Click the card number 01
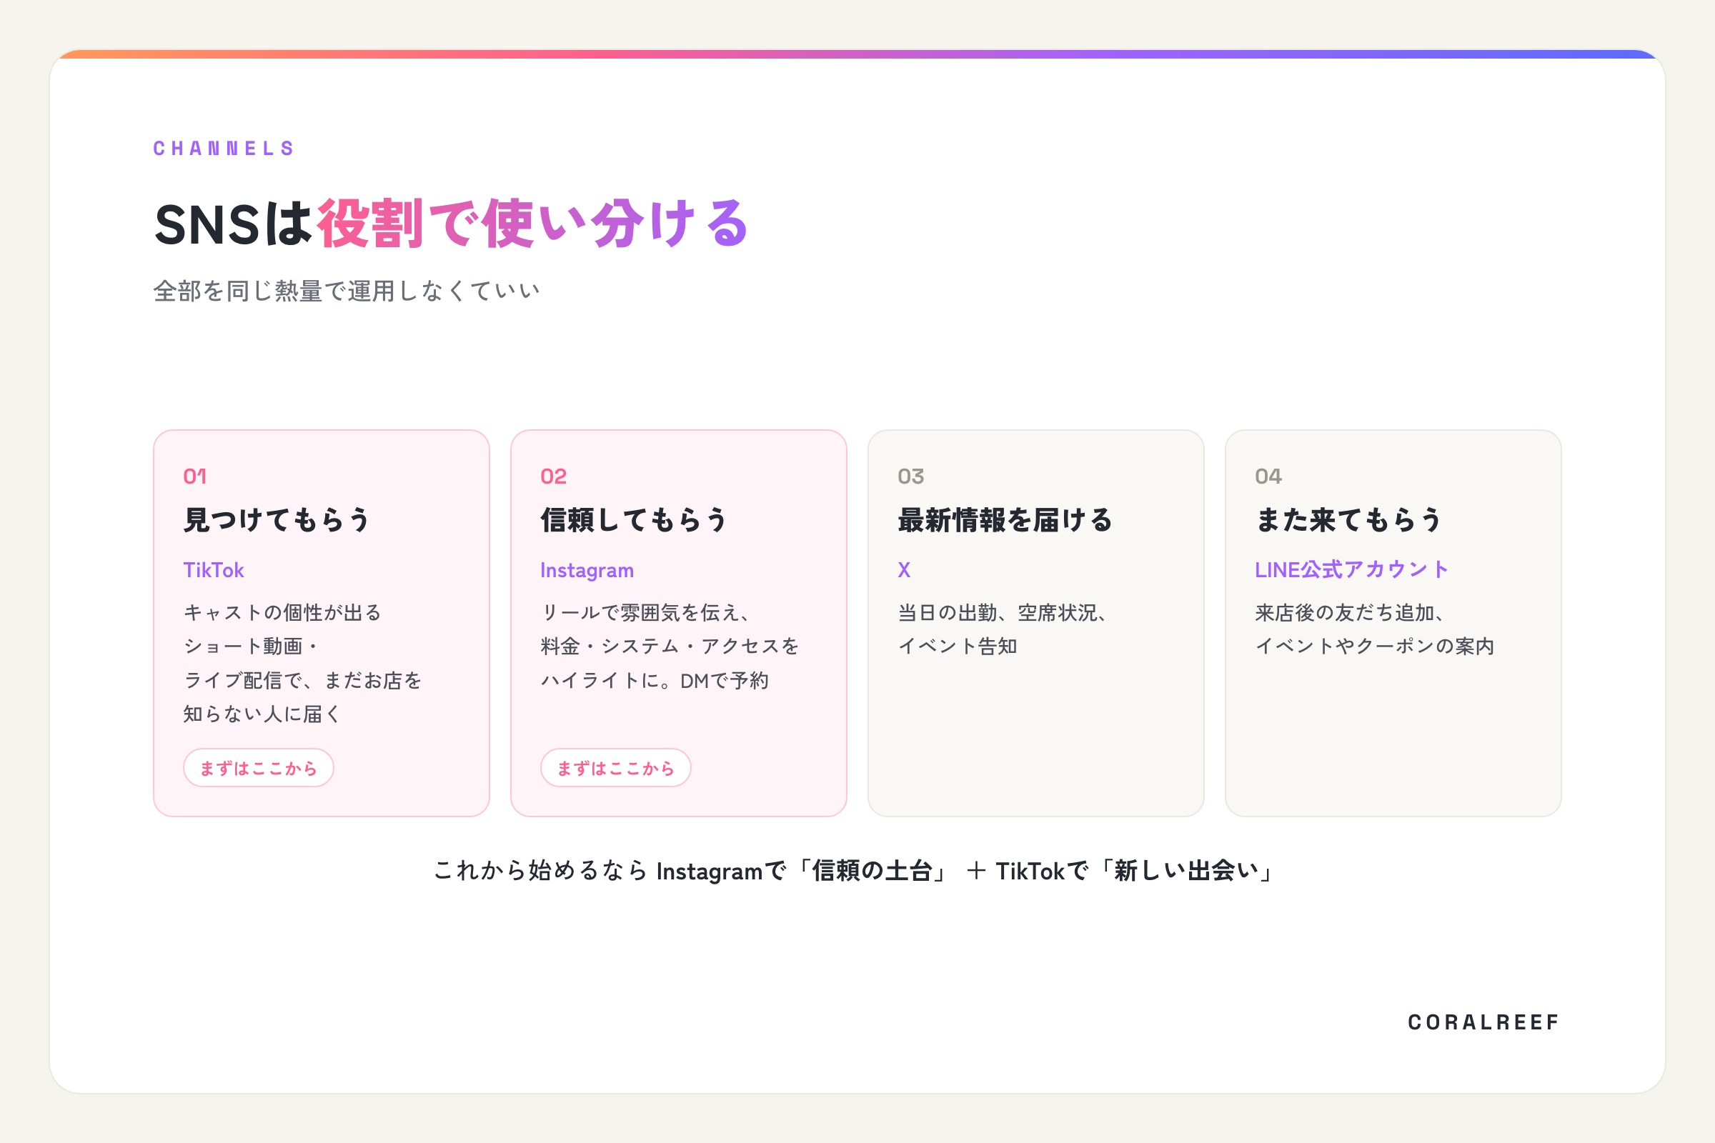This screenshot has width=1715, height=1143. 194,476
